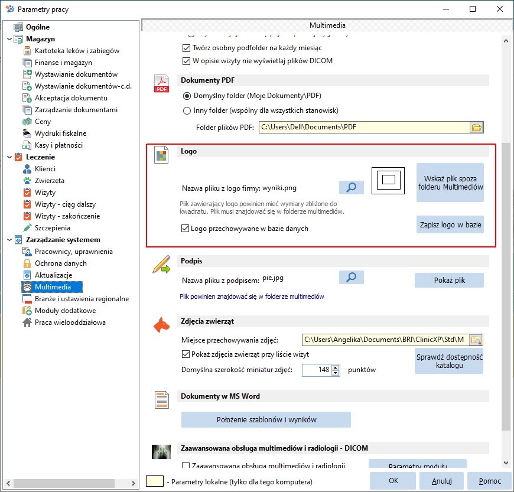The image size is (514, 492).
Task: Open Branże i ustawienia regionalne
Action: point(82,299)
